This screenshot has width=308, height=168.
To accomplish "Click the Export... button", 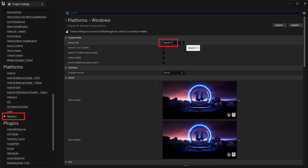I will click(x=279, y=25).
